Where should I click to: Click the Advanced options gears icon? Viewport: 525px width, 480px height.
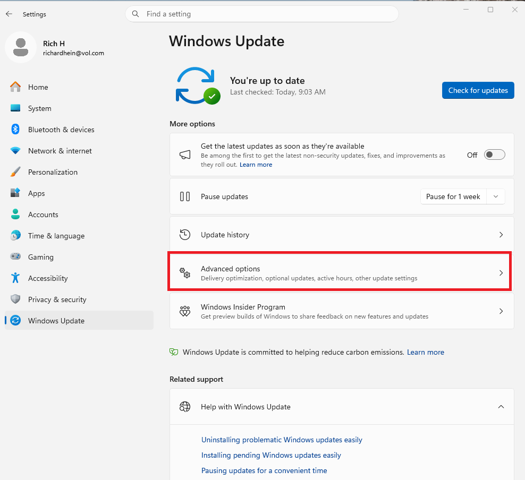pyautogui.click(x=185, y=273)
